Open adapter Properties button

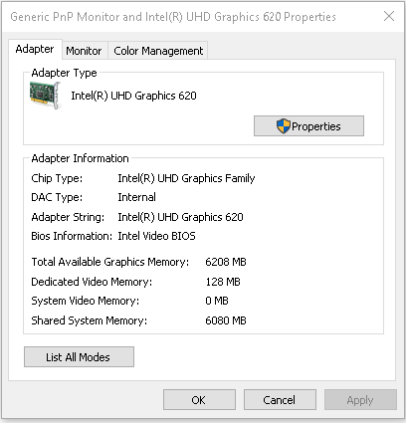308,126
